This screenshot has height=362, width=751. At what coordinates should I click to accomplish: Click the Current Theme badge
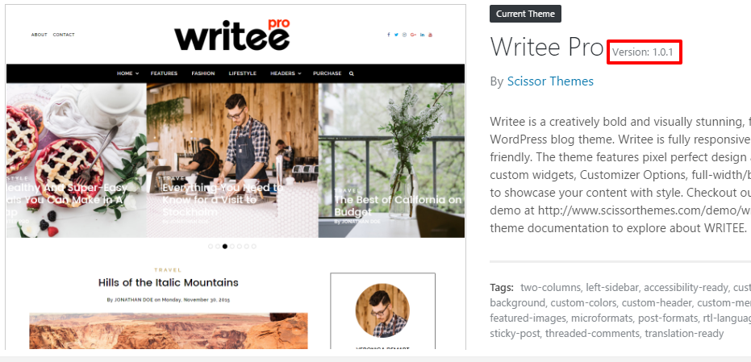coord(525,14)
